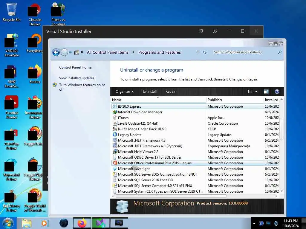This screenshot has height=229, width=306.
Task: Click the Control Panel icon in address bar
Action: (x=77, y=52)
